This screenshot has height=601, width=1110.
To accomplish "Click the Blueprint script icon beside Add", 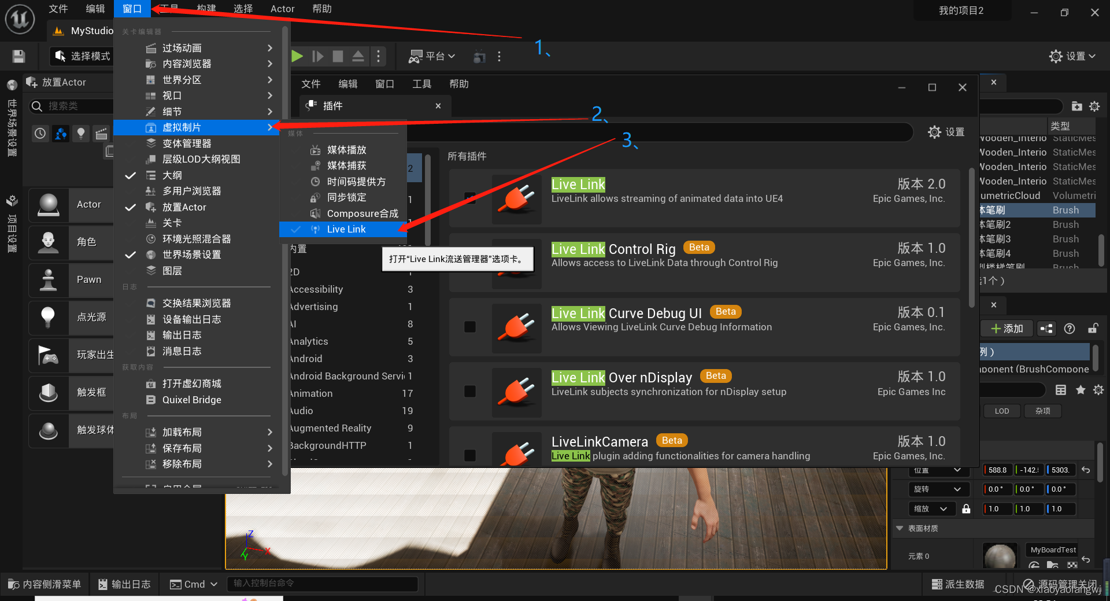I will (1046, 329).
